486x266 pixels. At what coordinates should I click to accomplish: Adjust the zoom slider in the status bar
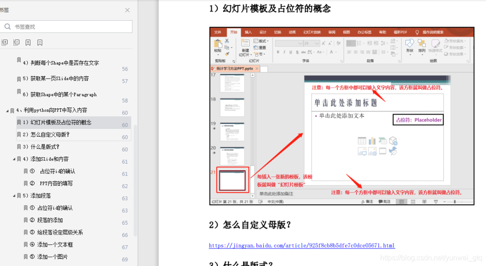coord(454,201)
